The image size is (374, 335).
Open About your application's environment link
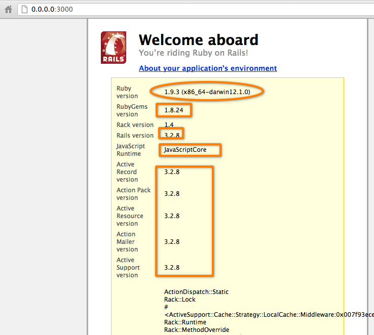pyautogui.click(x=208, y=68)
